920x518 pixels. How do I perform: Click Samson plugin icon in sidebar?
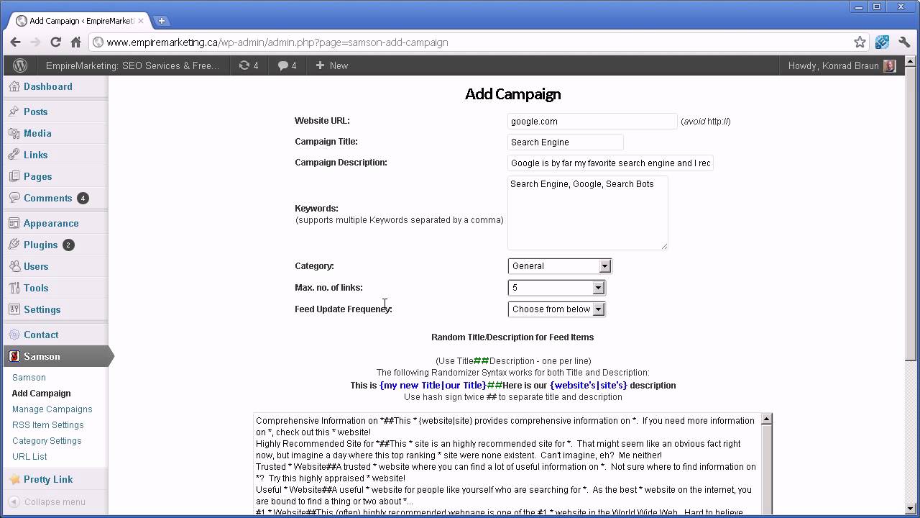coord(14,356)
